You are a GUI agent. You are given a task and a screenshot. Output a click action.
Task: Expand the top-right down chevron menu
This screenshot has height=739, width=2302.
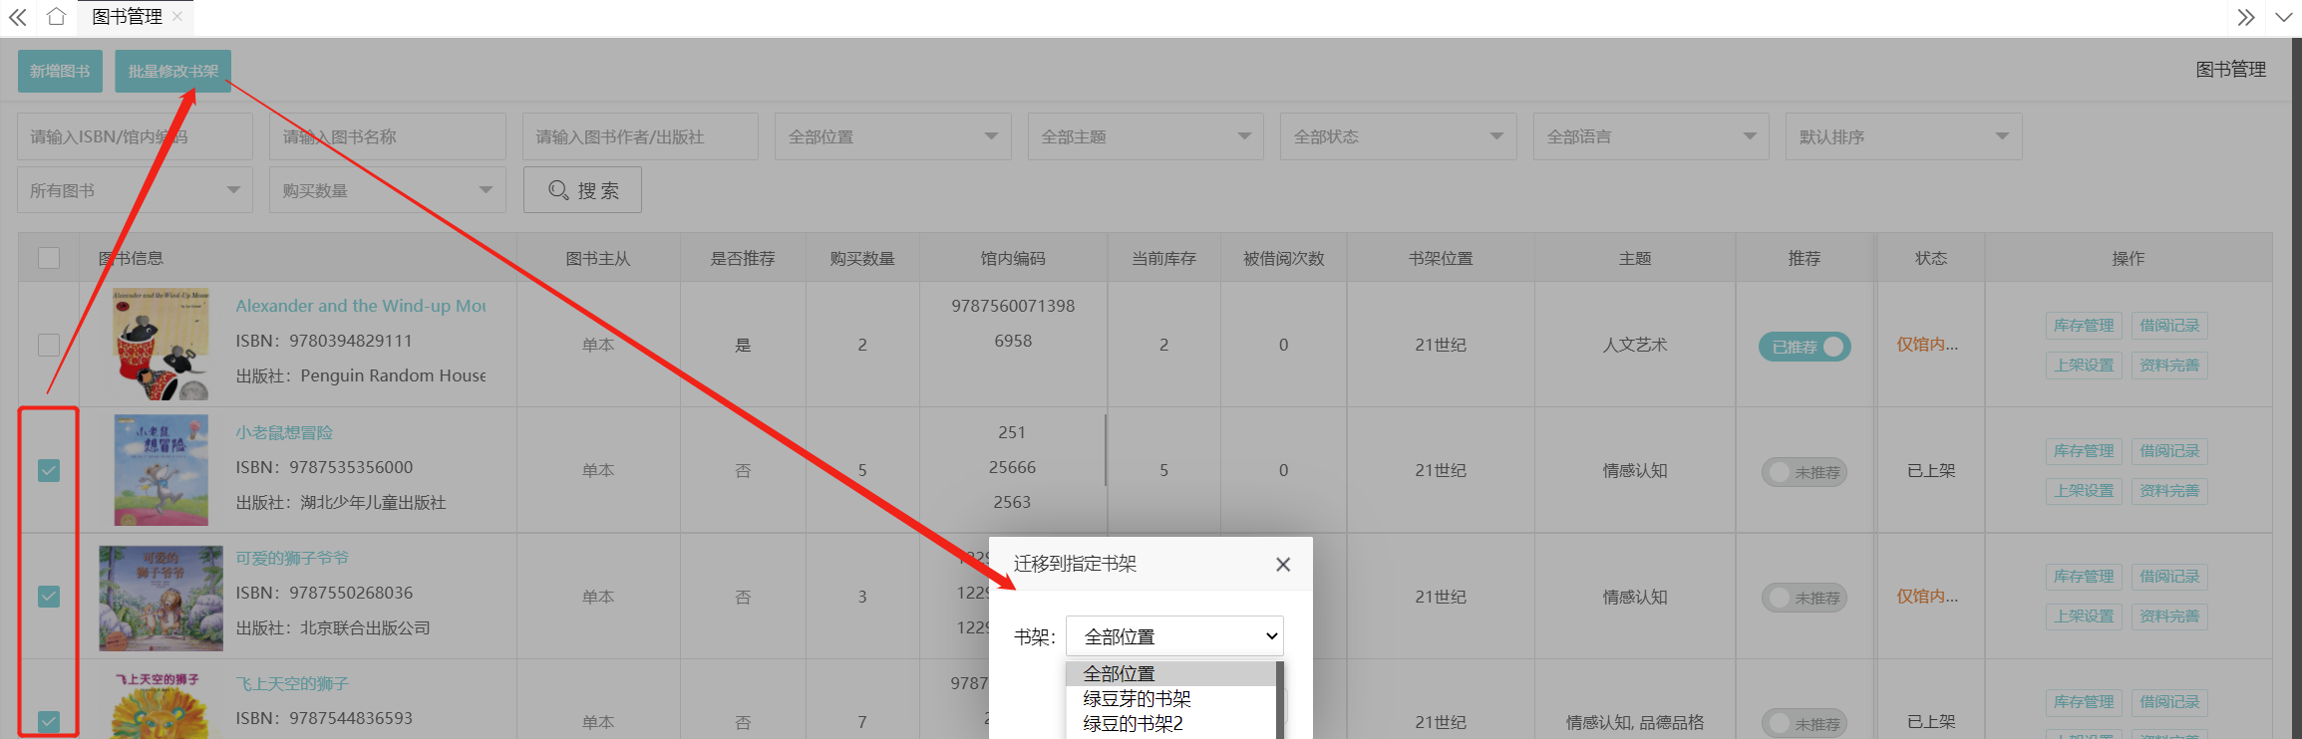(2283, 17)
